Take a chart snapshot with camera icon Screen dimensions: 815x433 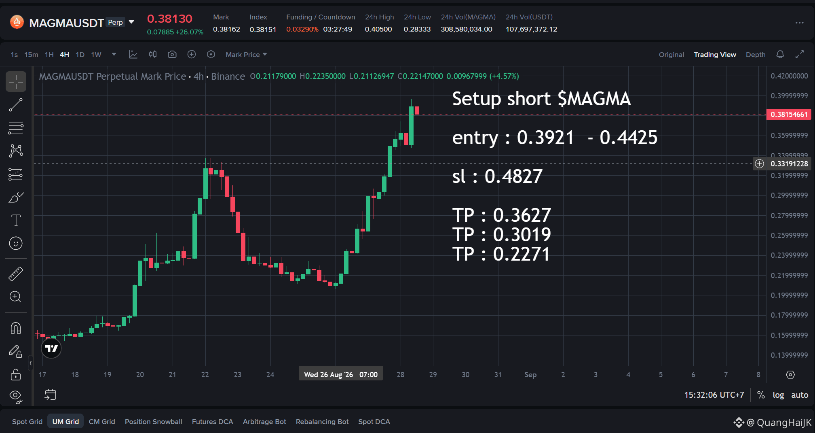pyautogui.click(x=172, y=55)
